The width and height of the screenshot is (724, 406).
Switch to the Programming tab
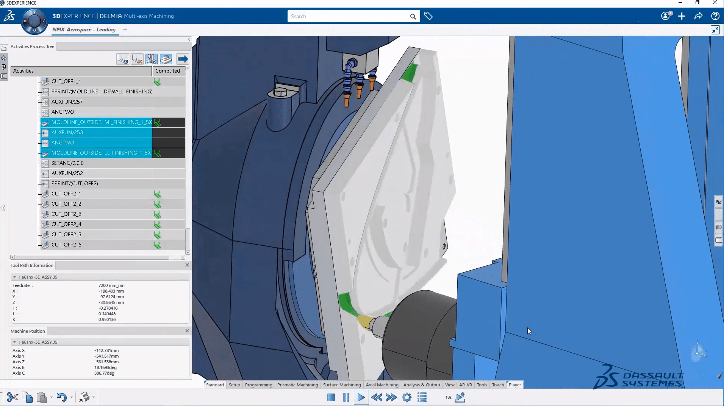tap(259, 385)
